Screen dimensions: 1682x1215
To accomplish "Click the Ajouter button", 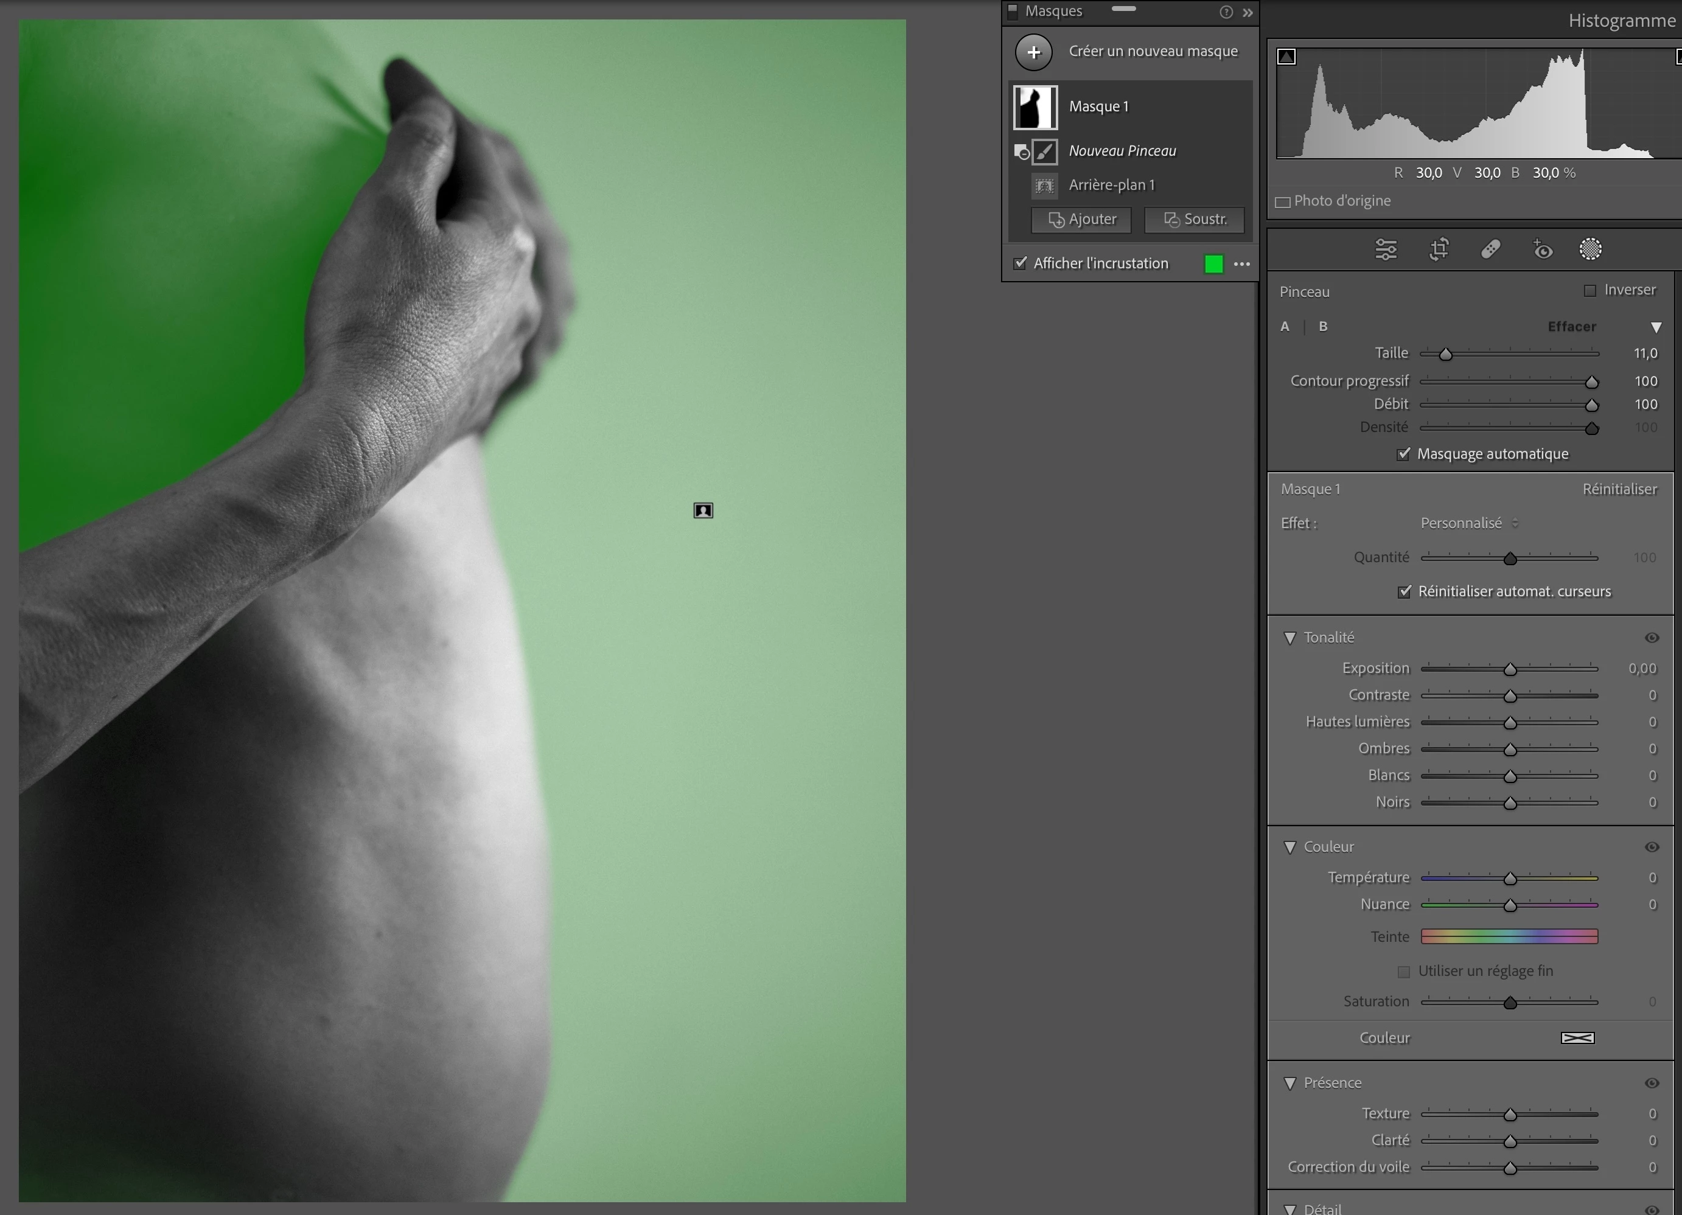I will (x=1081, y=220).
